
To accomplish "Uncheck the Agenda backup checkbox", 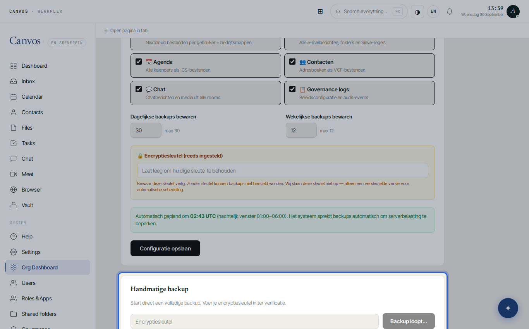I will [x=139, y=62].
